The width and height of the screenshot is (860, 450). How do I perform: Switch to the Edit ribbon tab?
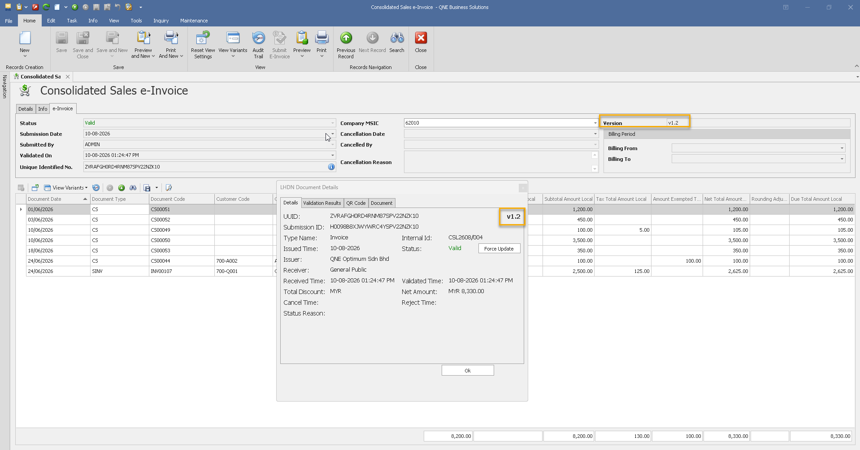coord(51,21)
